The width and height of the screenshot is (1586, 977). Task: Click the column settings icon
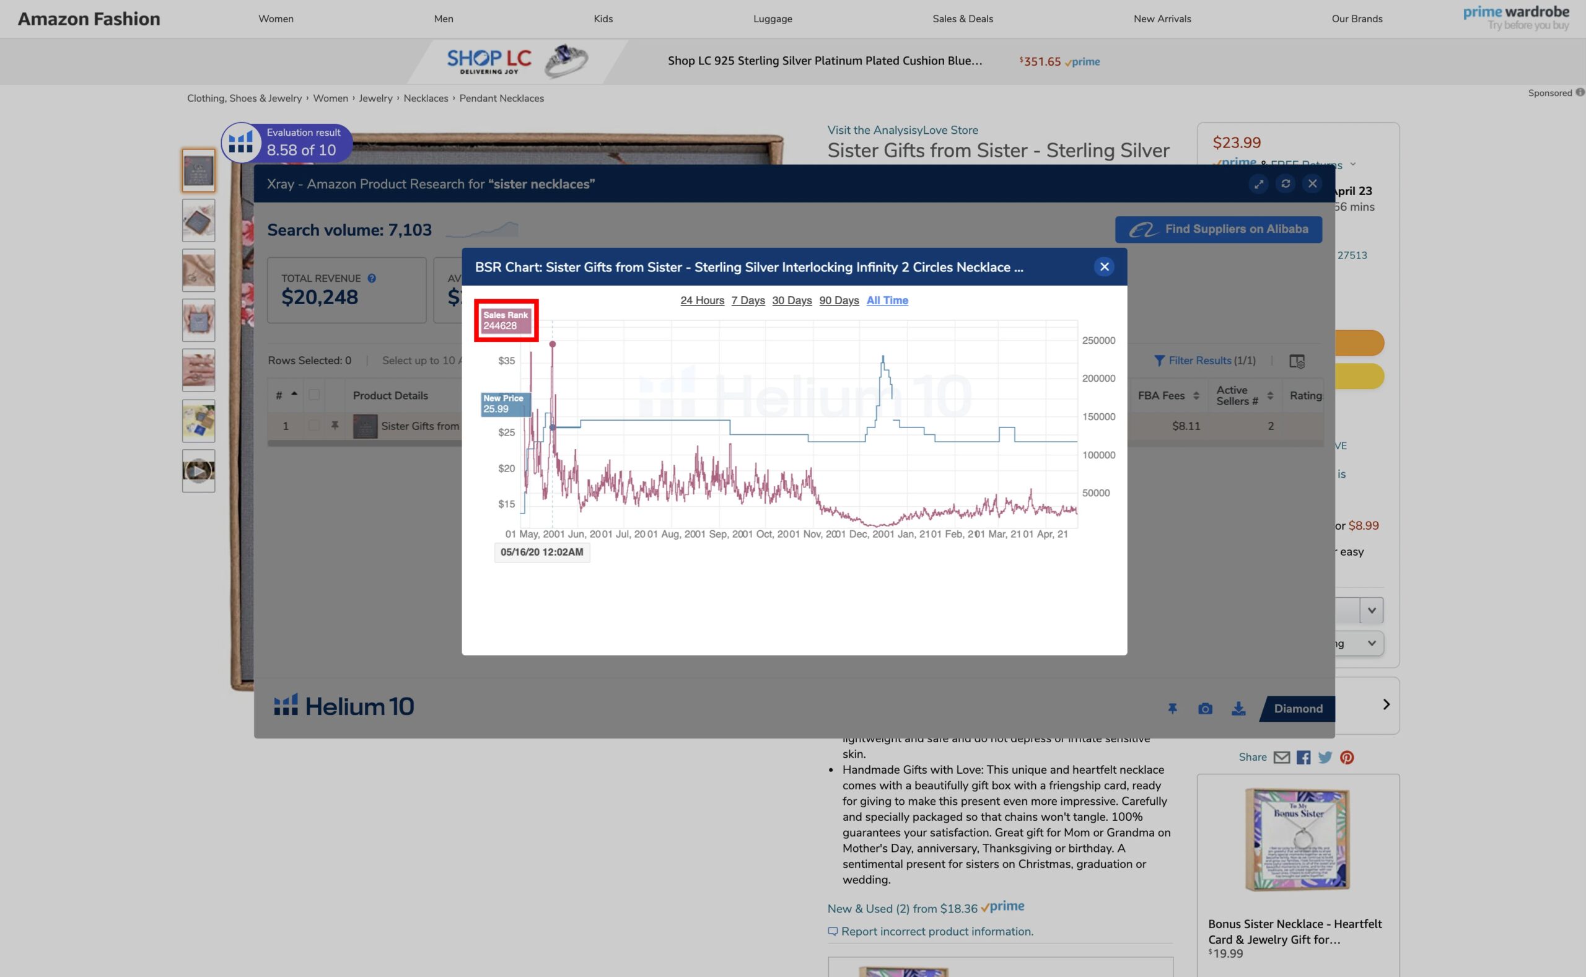(x=1297, y=361)
